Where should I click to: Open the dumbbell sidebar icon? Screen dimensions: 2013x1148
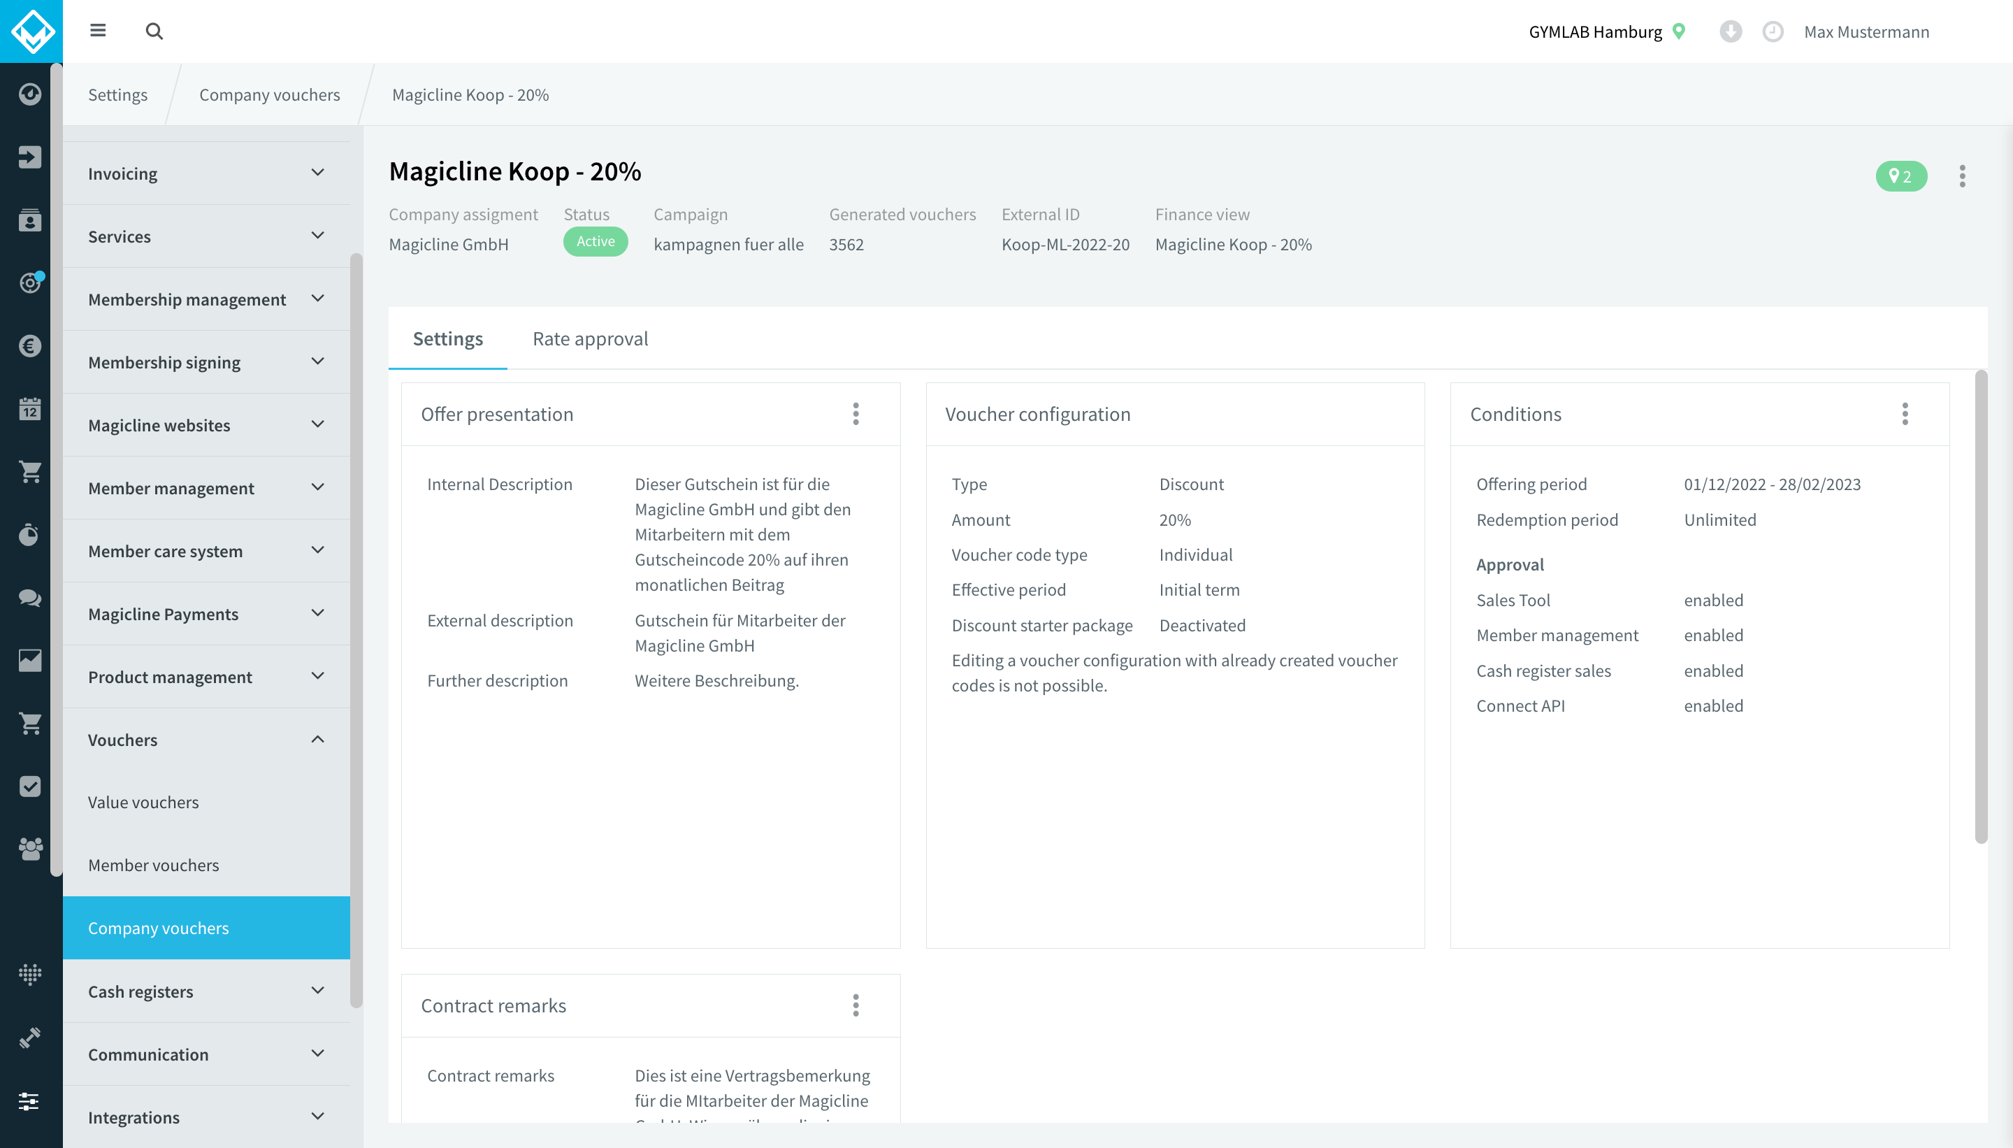pos(30,1038)
